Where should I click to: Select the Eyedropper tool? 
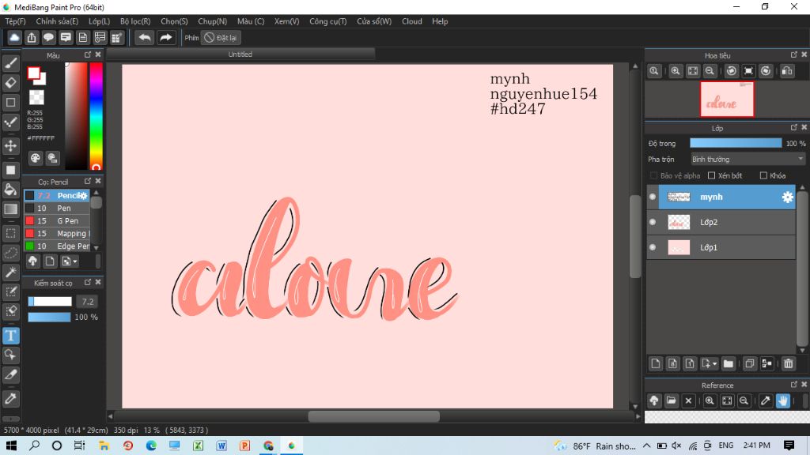[x=11, y=398]
